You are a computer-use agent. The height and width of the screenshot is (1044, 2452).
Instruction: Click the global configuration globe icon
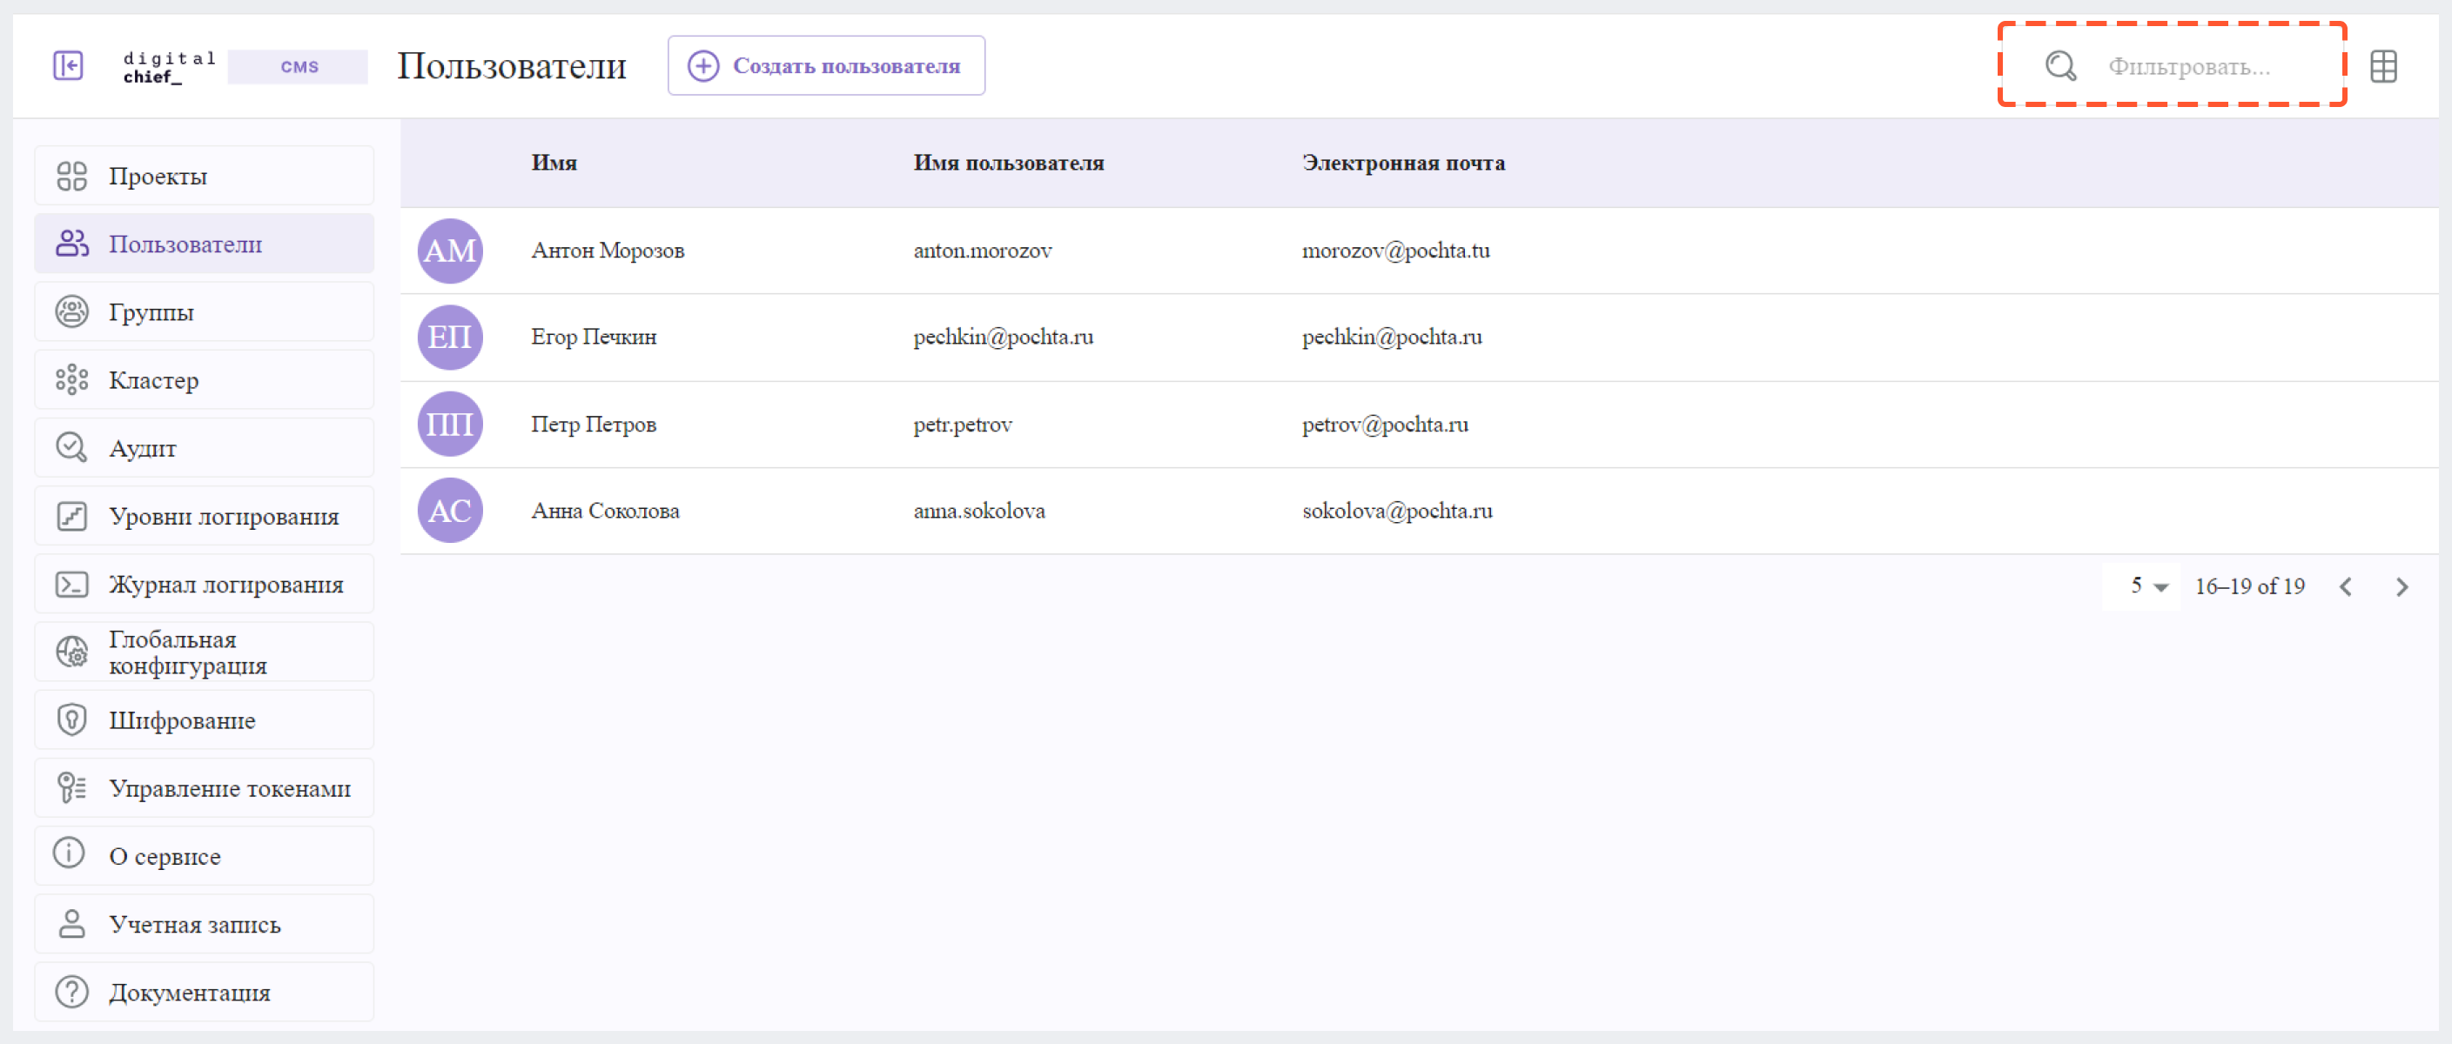(x=71, y=652)
